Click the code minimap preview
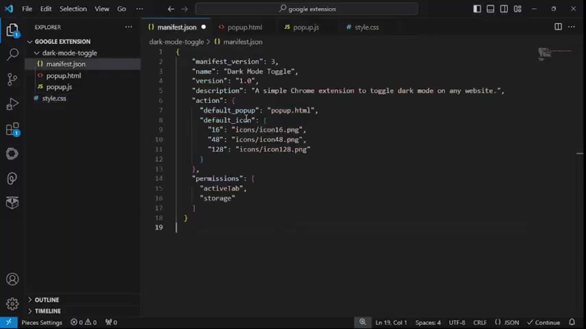Viewport: 586px width, 329px height. click(x=554, y=53)
